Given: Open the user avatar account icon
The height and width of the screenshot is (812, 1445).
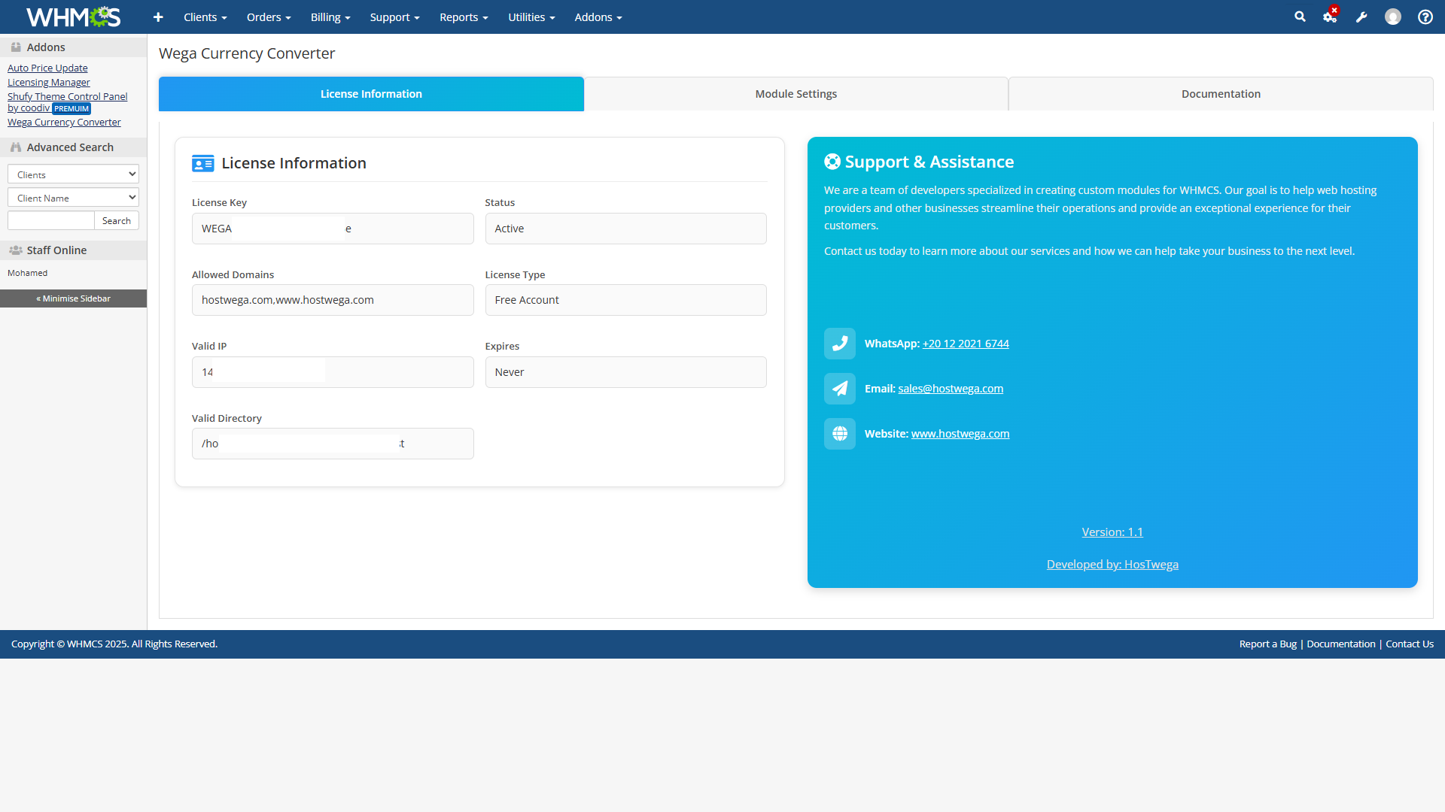Looking at the screenshot, I should pyautogui.click(x=1393, y=17).
